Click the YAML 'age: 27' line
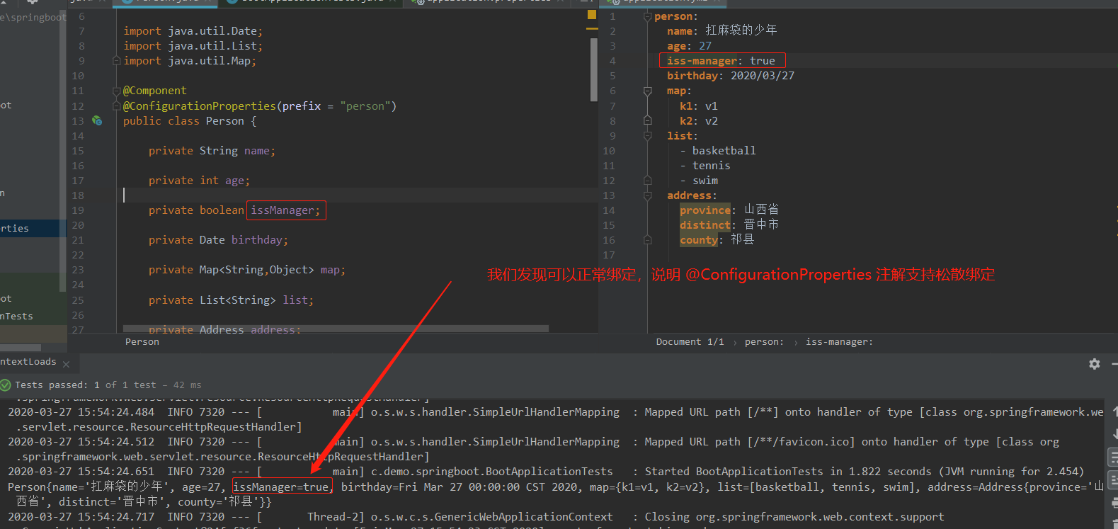The height and width of the screenshot is (529, 1118). coord(689,46)
